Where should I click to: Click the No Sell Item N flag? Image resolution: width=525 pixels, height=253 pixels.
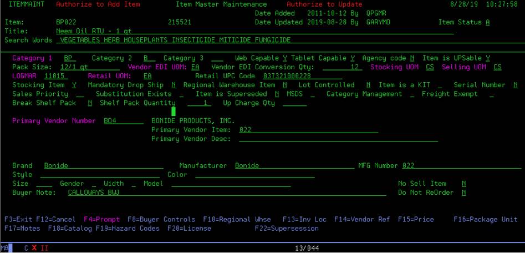pos(463,184)
